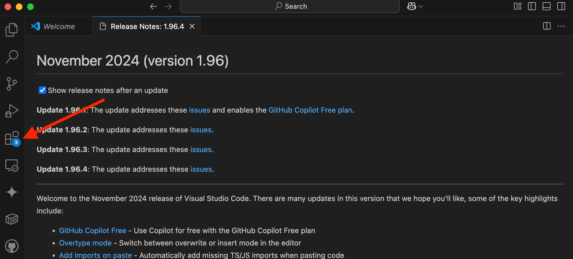573x259 pixels.
Task: Open the Source Control view
Action: tap(12, 84)
